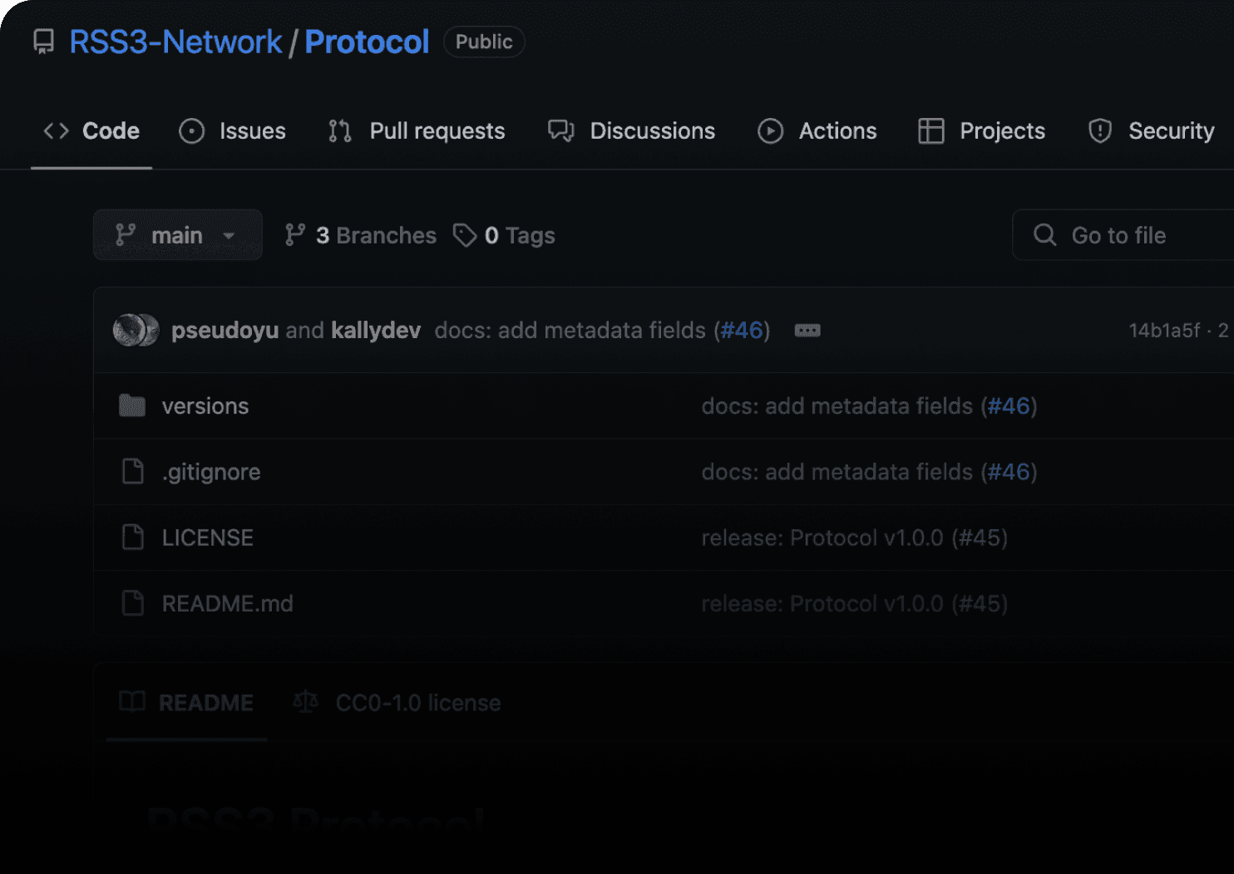Click the file icon for .gitignore
Screen dimensions: 1234x874
pos(133,471)
